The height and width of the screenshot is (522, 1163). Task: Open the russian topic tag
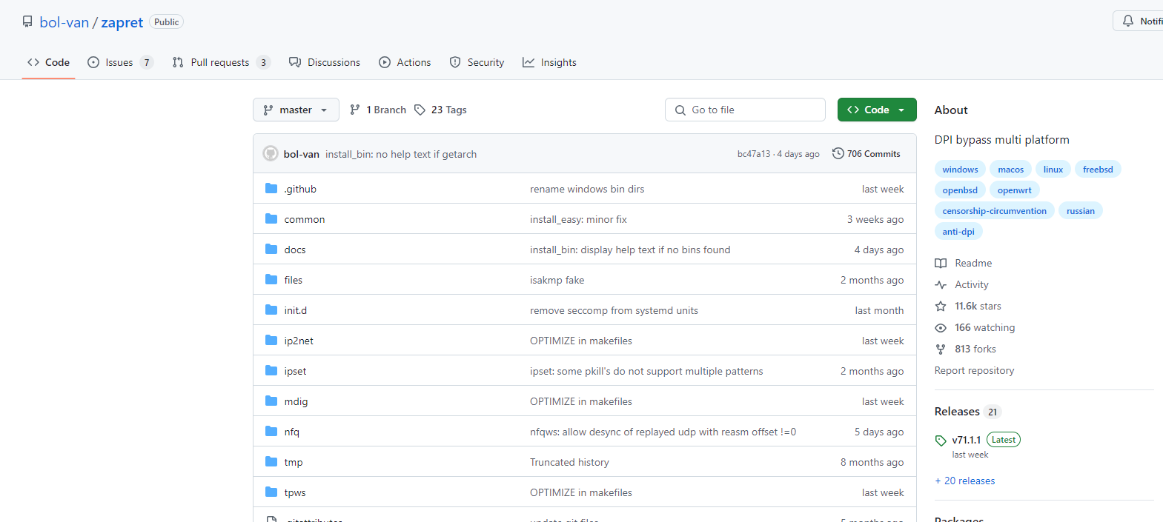click(x=1081, y=211)
